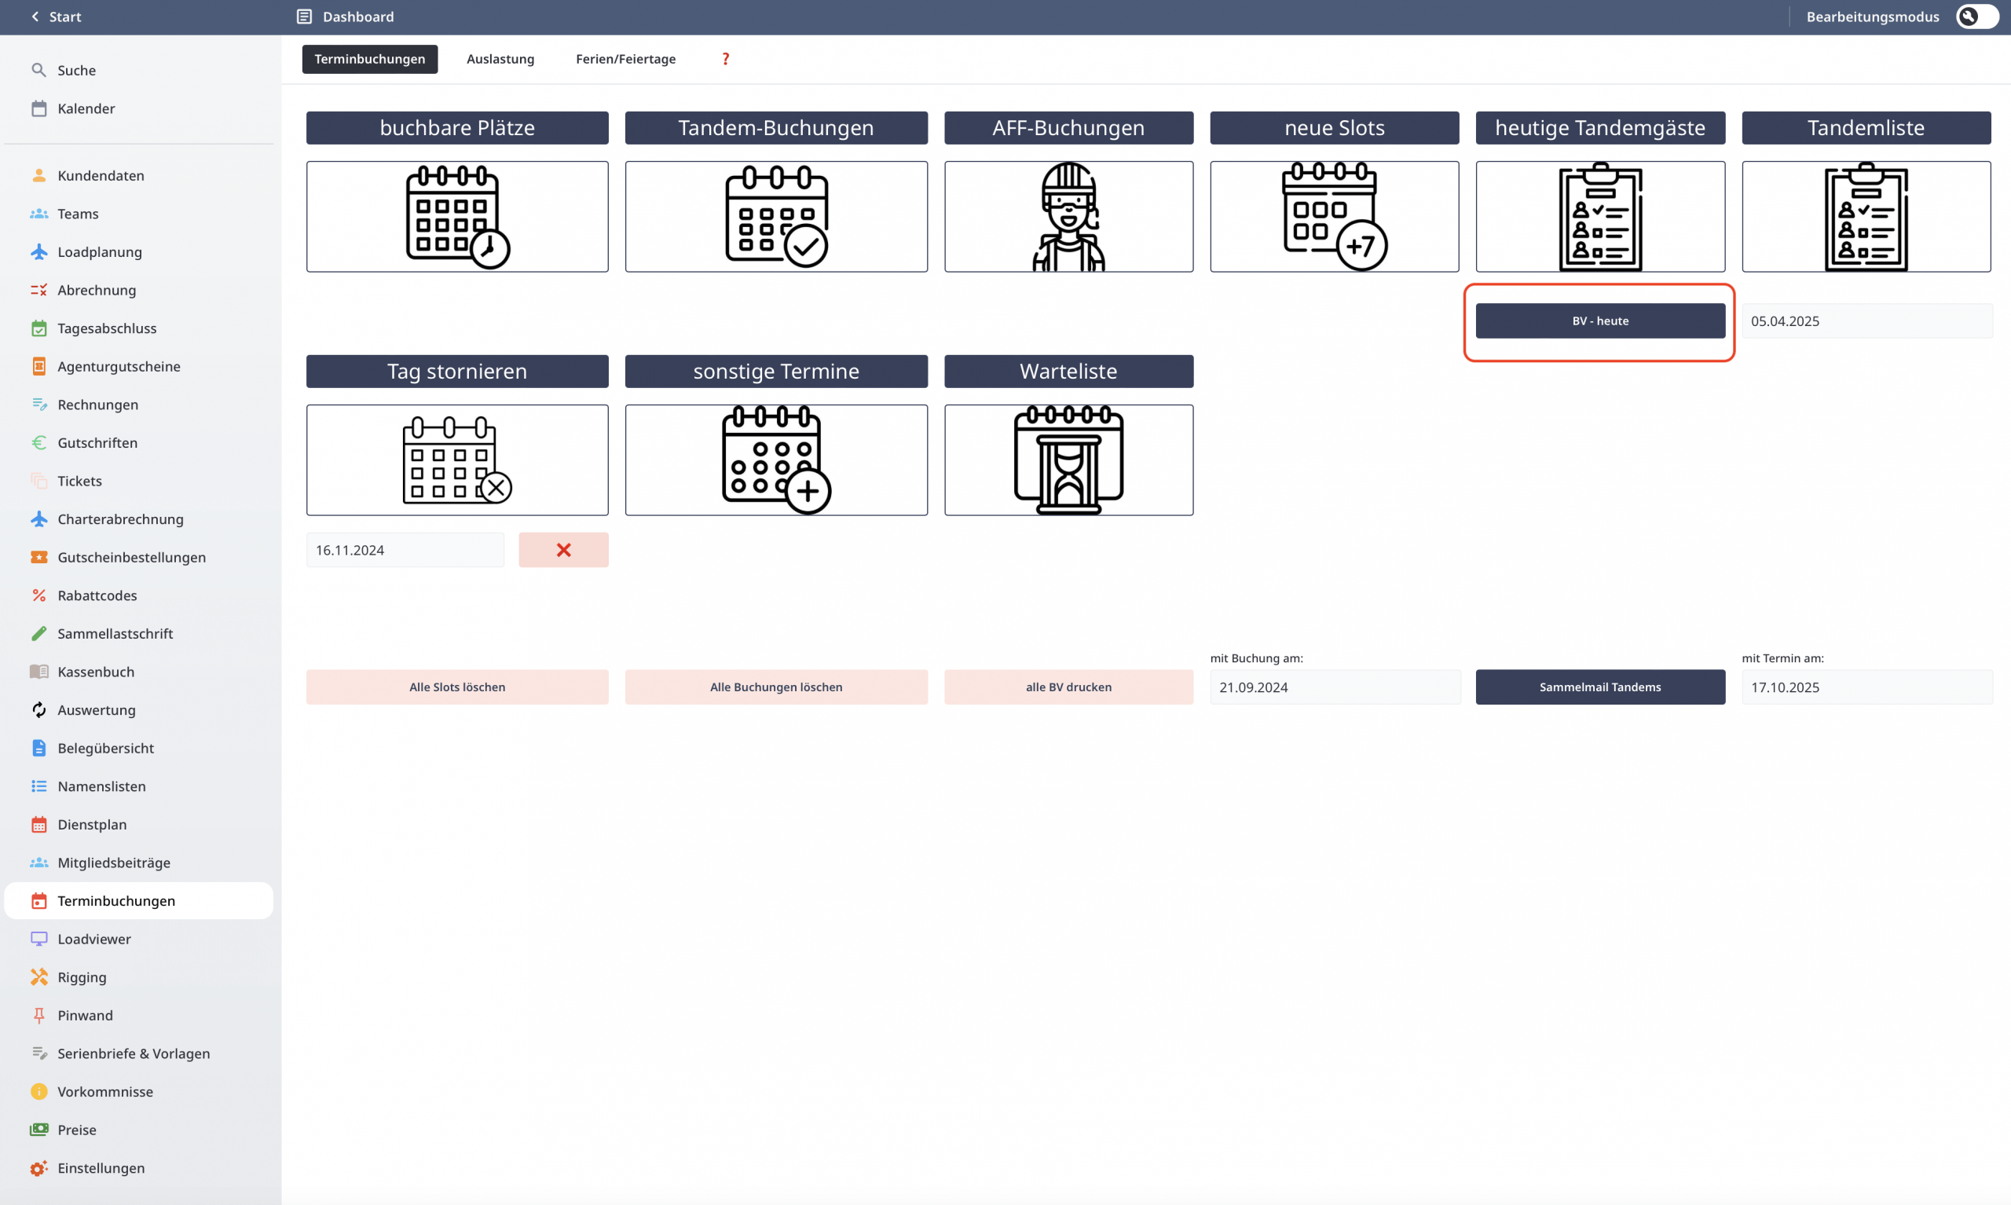Click the neue Slots +7 calendar icon
The height and width of the screenshot is (1205, 2011).
[x=1334, y=216]
